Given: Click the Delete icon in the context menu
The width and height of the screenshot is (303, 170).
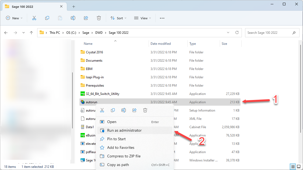Looking at the screenshot, I should [145, 110].
